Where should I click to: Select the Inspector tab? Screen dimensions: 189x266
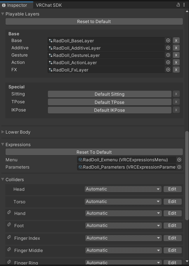(17, 5)
